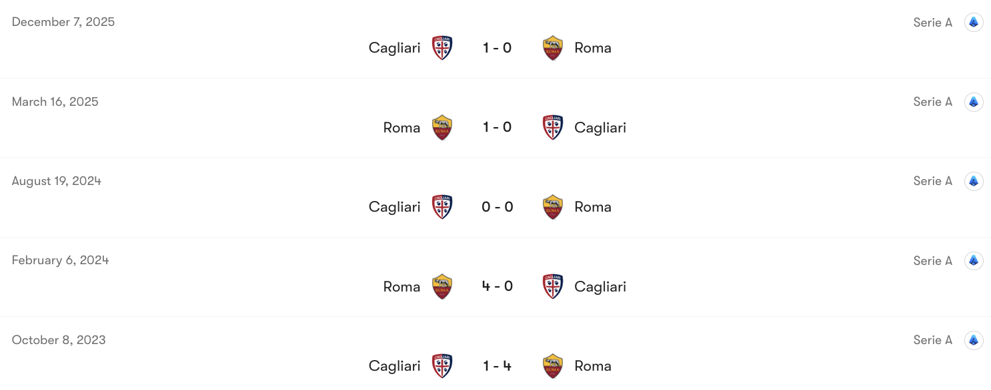Click the Roma crest in the 4-0 victory row
Image resolution: width=991 pixels, height=390 pixels.
coord(442,286)
